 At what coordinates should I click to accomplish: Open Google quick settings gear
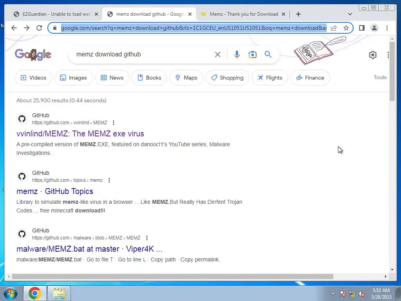click(373, 55)
